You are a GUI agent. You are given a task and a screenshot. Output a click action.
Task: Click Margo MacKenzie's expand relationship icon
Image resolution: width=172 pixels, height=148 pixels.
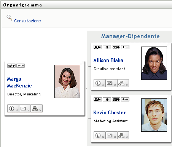tap(11, 66)
